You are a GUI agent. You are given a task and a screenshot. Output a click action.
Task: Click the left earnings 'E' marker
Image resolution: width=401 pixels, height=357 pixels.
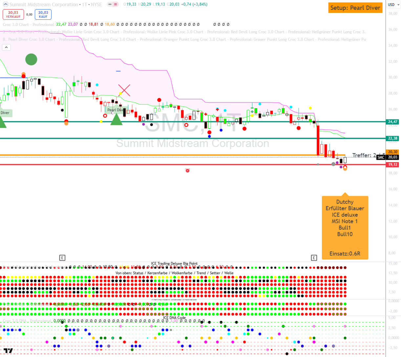[x=62, y=258]
